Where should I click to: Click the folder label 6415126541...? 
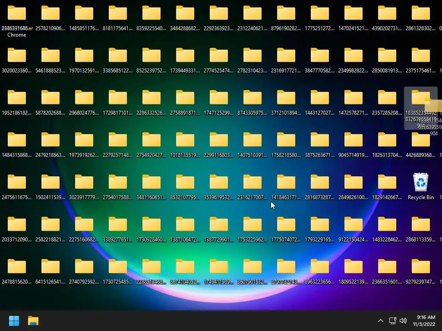50,282
